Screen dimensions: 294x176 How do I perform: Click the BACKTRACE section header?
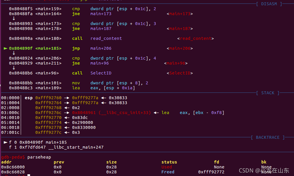pyautogui.click(x=268, y=137)
